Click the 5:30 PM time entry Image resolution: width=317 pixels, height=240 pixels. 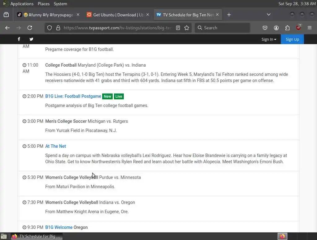tap(33, 177)
